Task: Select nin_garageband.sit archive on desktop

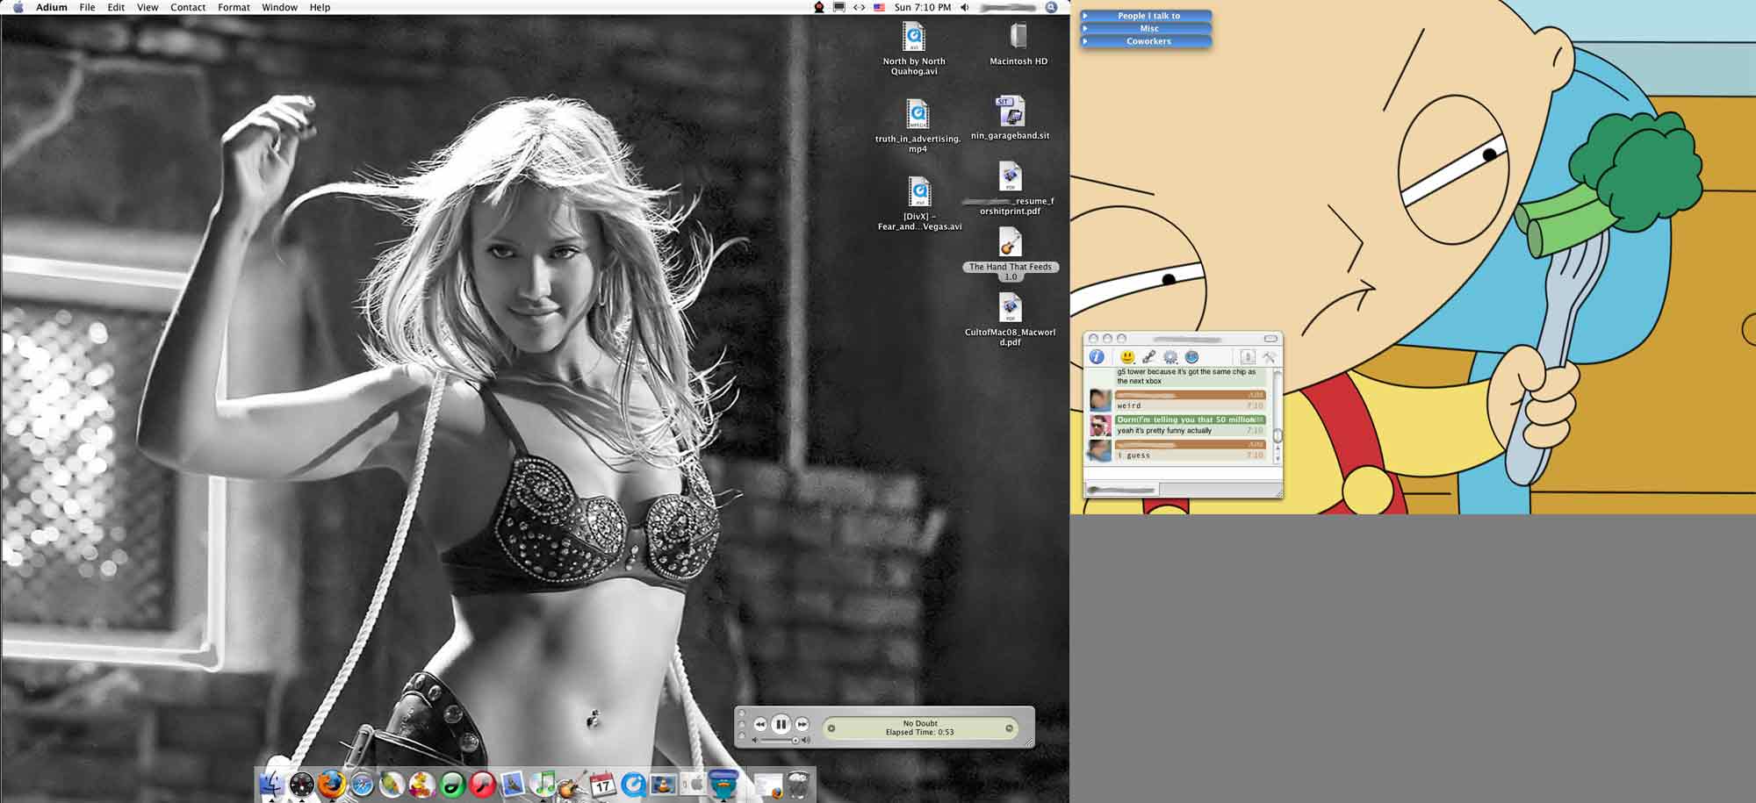Action: (1010, 118)
